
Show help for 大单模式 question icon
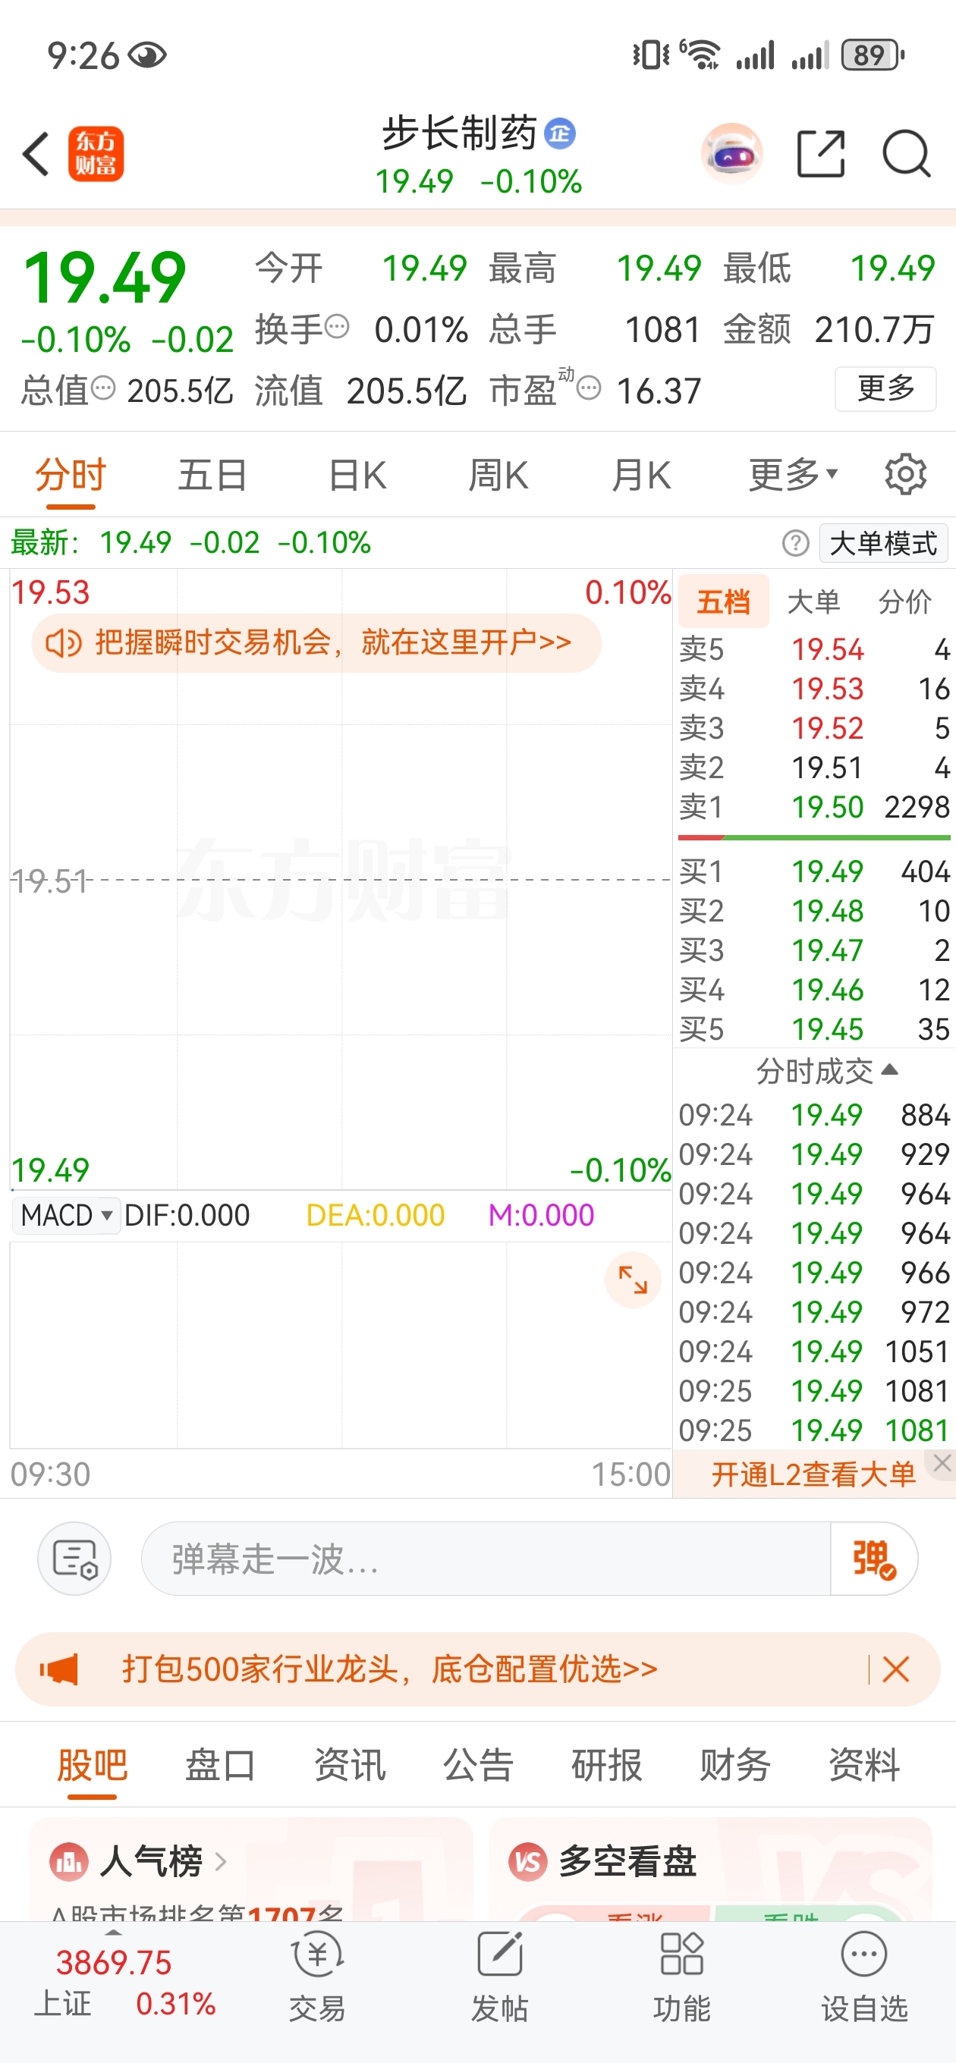pos(795,544)
